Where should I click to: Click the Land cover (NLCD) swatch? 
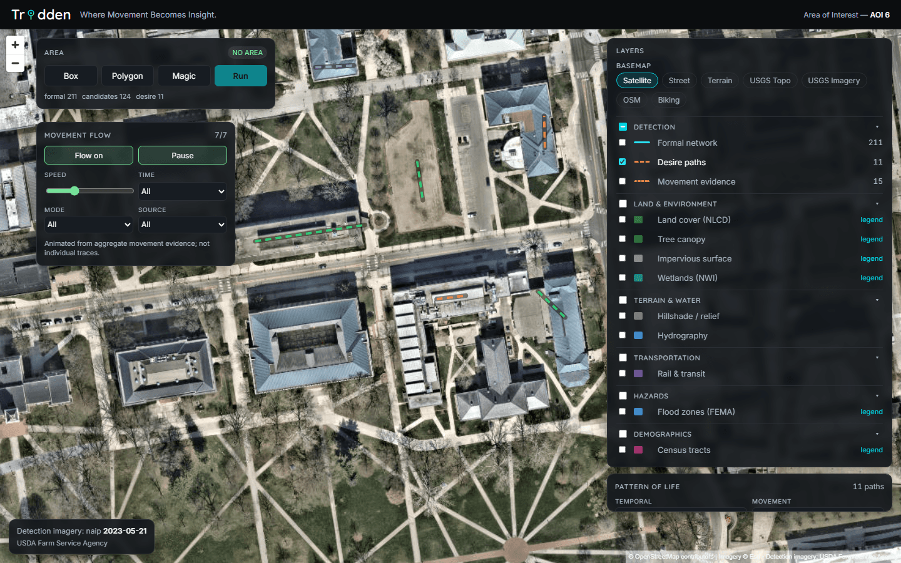click(638, 220)
